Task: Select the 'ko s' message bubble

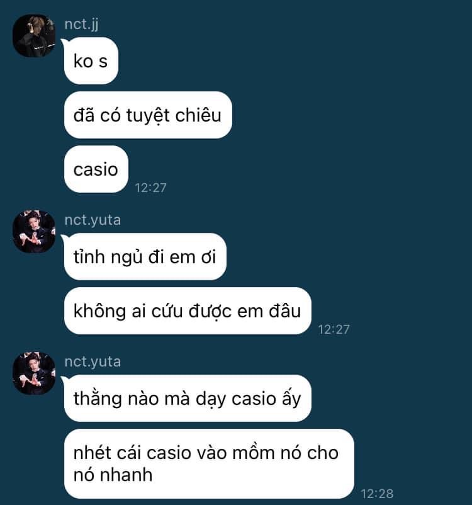Action: coord(91,61)
